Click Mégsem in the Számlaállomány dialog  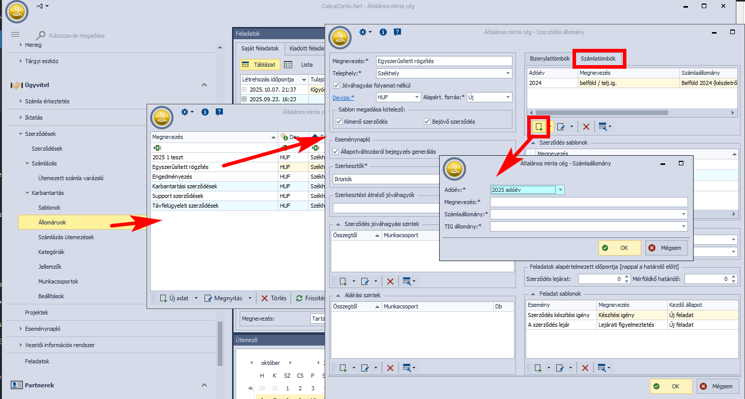[x=667, y=248]
